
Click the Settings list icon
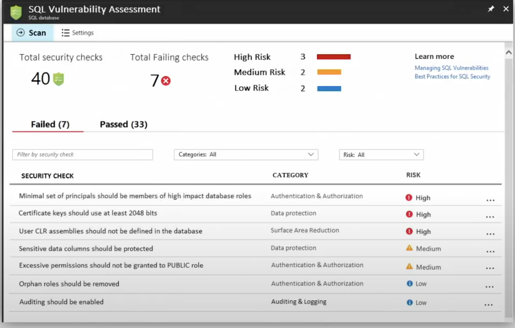click(x=65, y=33)
